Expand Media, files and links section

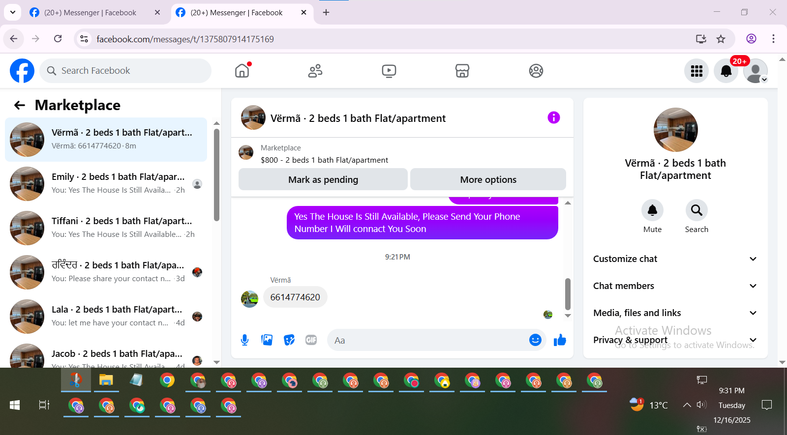pyautogui.click(x=675, y=313)
